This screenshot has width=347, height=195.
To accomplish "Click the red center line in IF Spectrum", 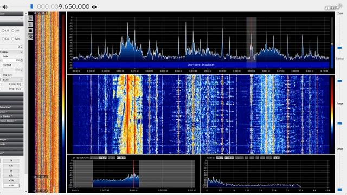I will 134,174.
